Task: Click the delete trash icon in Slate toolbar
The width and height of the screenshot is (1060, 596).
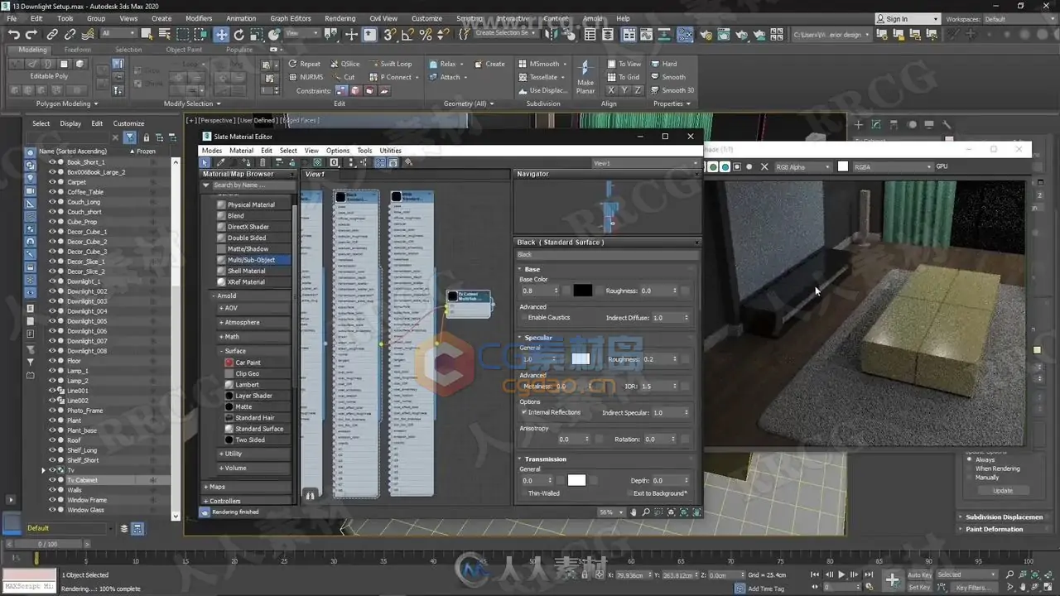Action: [263, 162]
